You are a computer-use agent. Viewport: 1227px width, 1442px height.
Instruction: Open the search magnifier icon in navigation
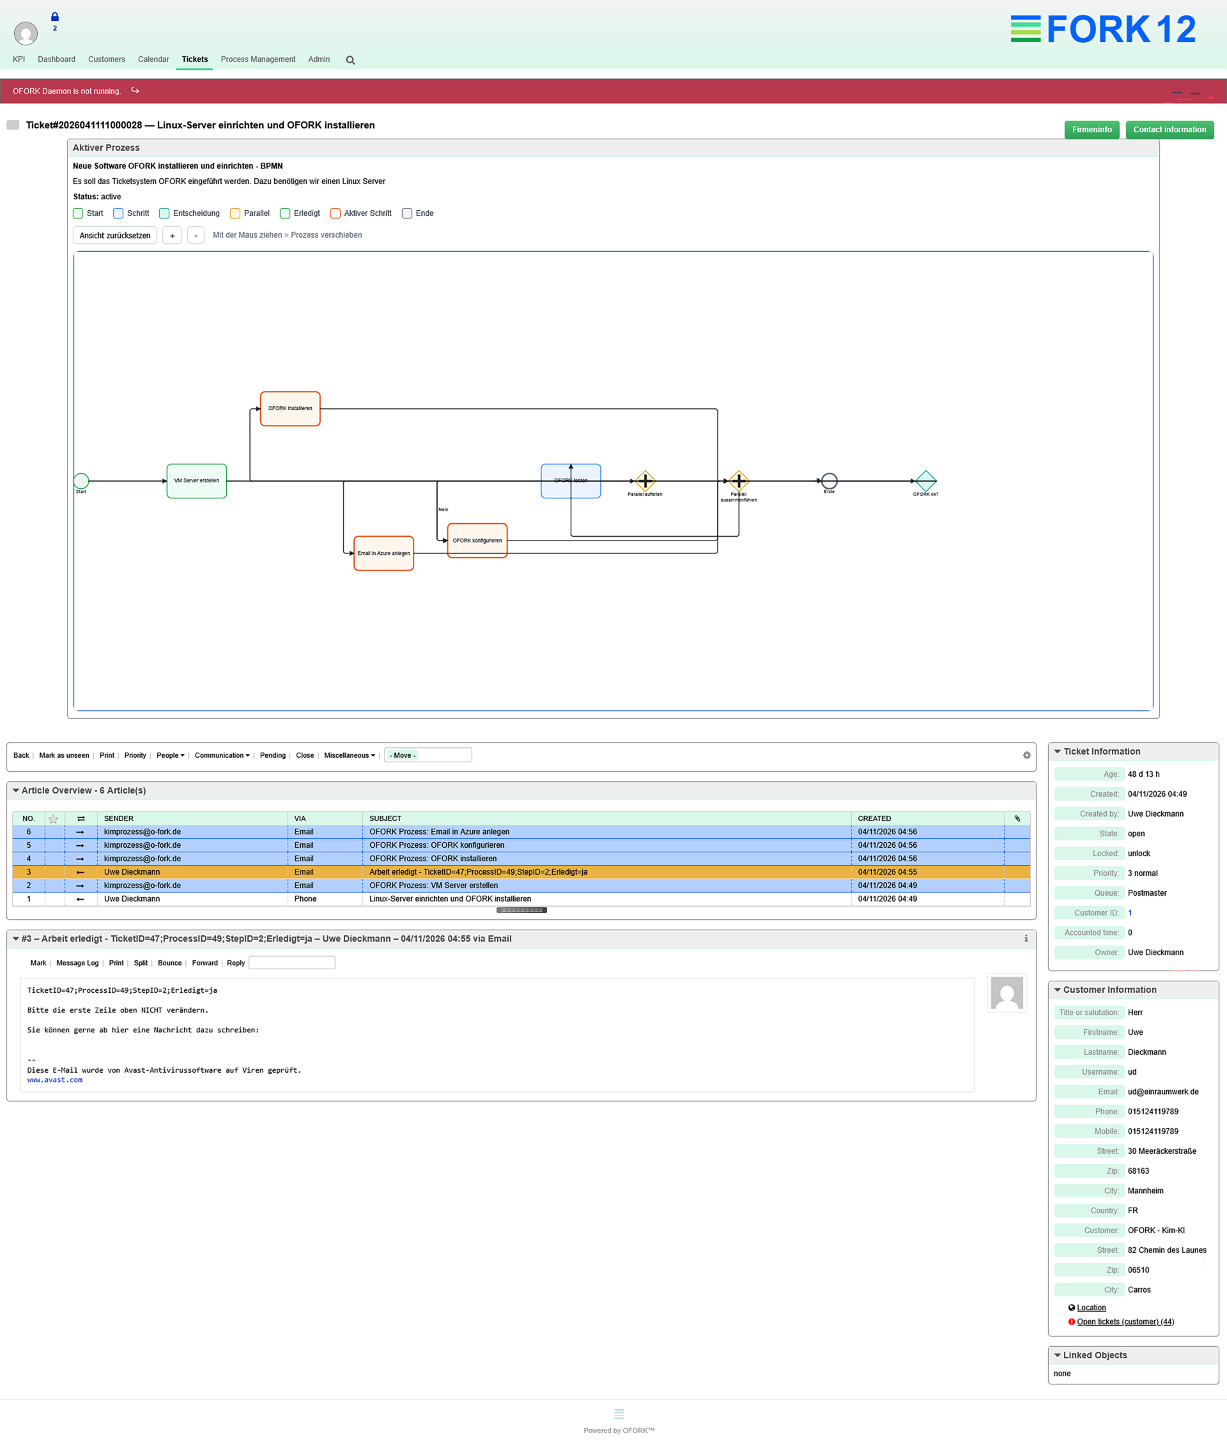point(351,61)
